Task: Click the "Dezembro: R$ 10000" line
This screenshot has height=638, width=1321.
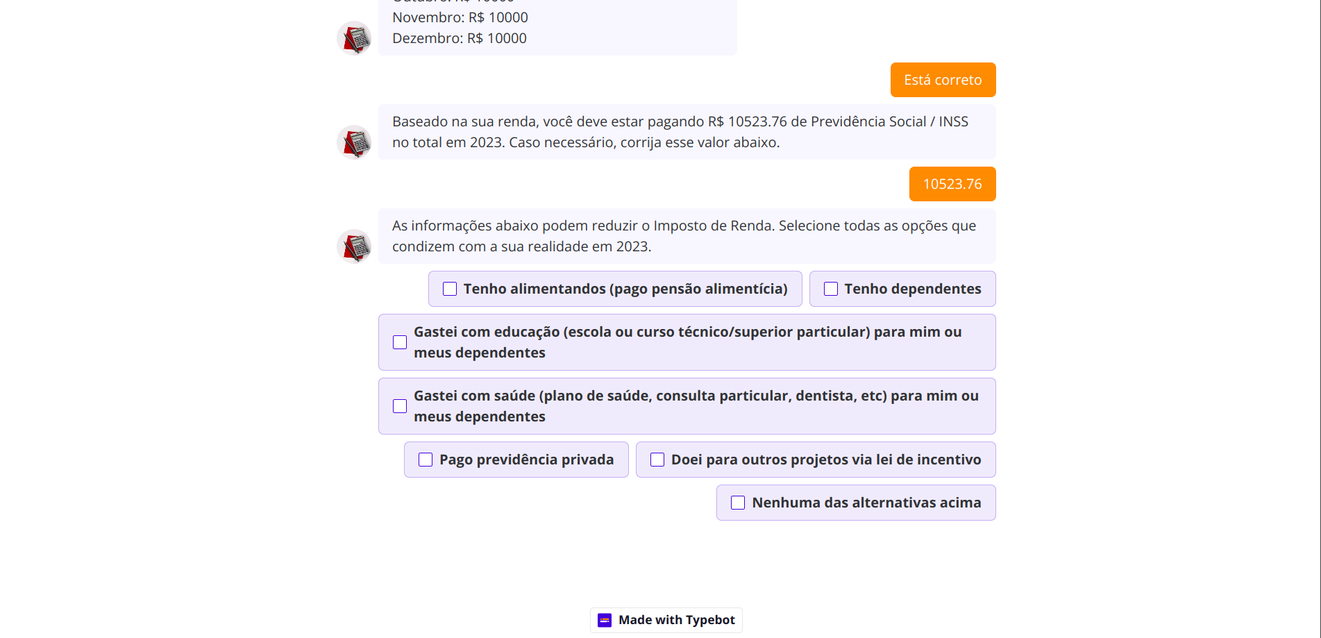Action: [459, 38]
